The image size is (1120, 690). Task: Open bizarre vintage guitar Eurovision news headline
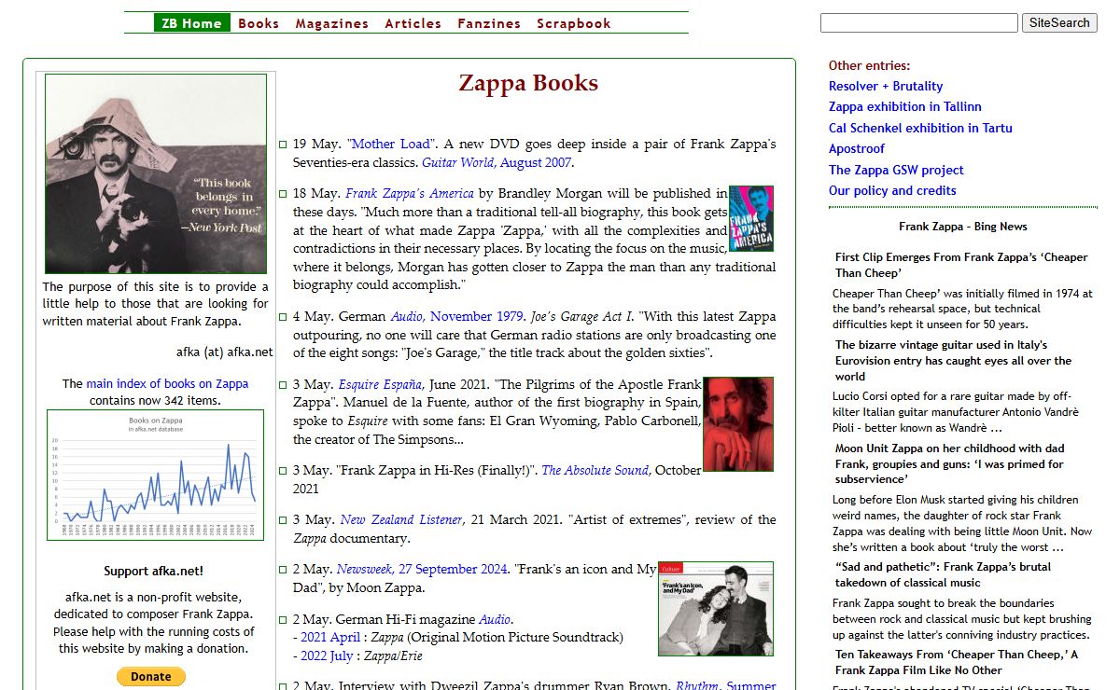953,361
